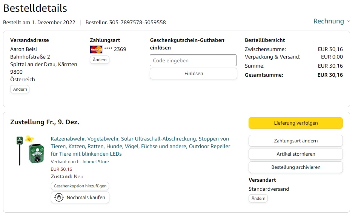The width and height of the screenshot is (361, 221).
Task: Click Geschenkoption hinzufügen button
Action: click(80, 186)
